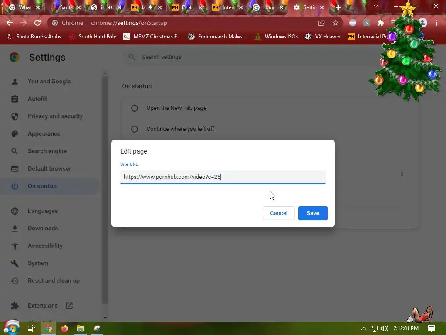Open File Explorer from the taskbar
The height and width of the screenshot is (335, 446).
(81, 328)
